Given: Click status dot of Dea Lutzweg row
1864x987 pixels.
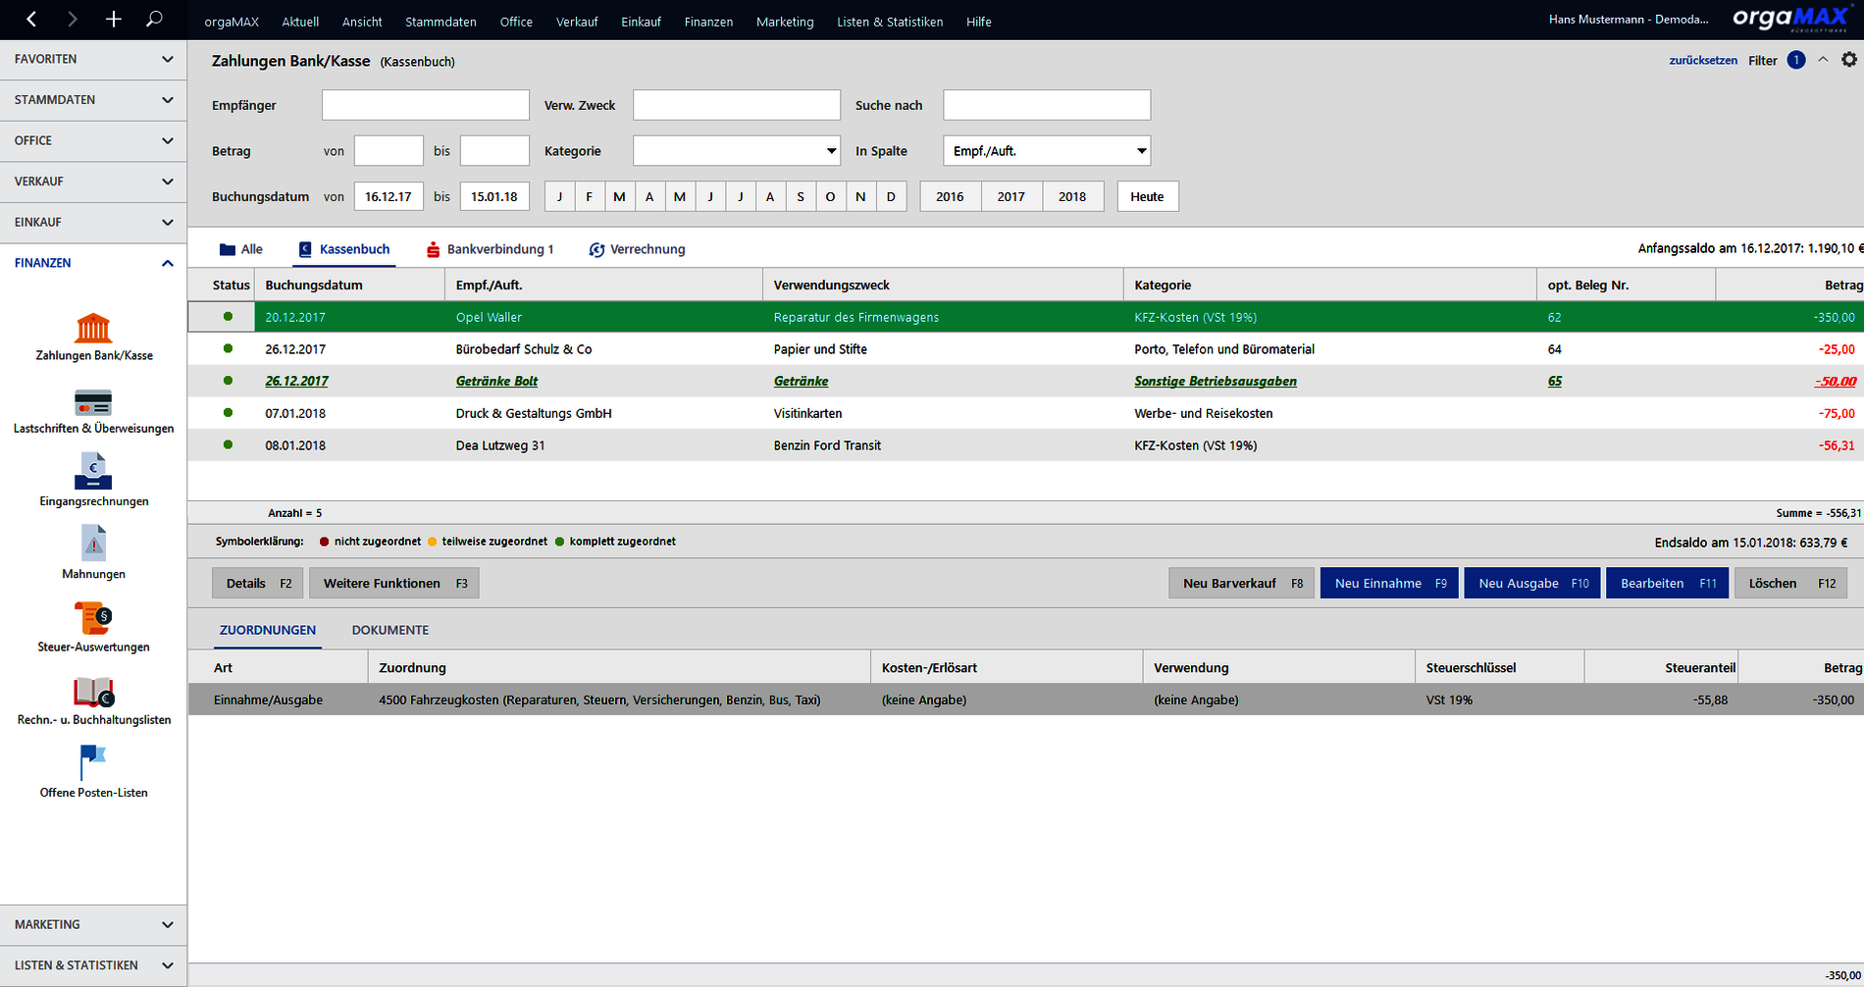Looking at the screenshot, I should [x=228, y=445].
